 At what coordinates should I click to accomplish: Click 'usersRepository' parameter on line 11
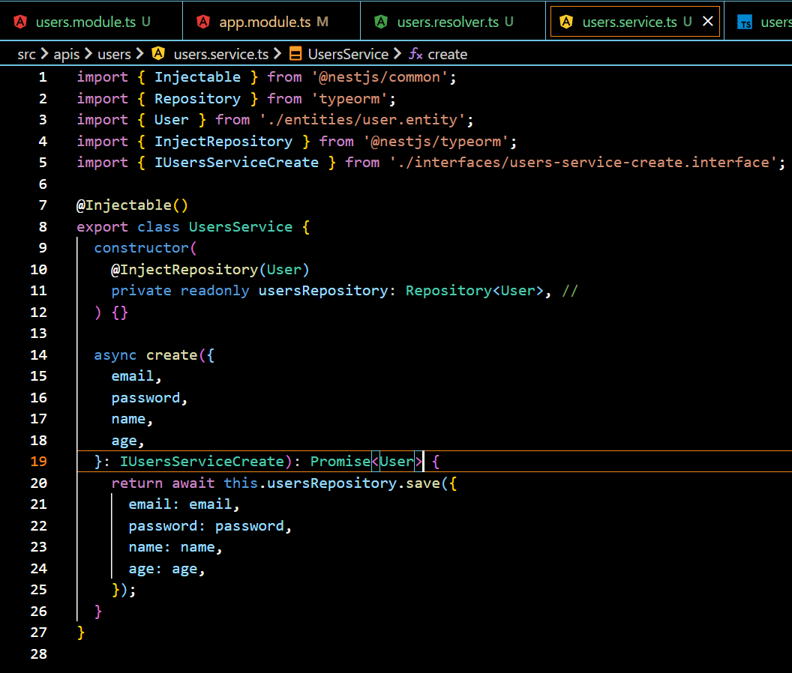click(323, 291)
